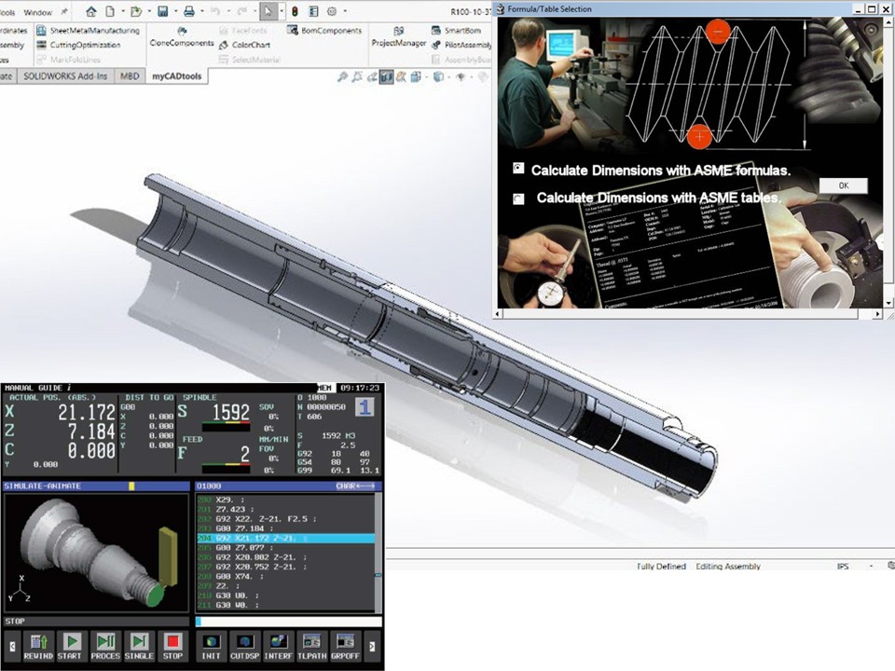Click GRPOFF softkey
The image size is (895, 671).
click(345, 647)
